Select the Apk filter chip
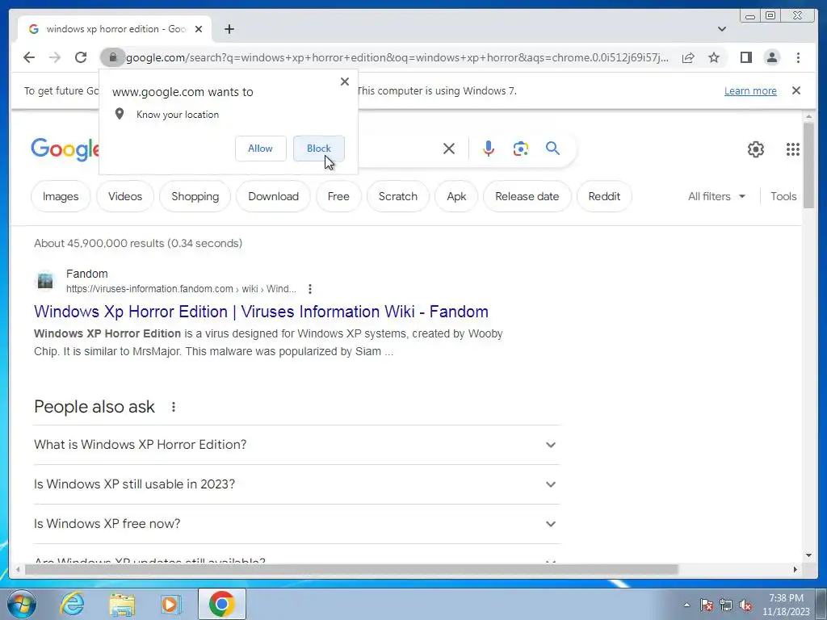Viewport: 827px width, 620px height. [x=456, y=196]
